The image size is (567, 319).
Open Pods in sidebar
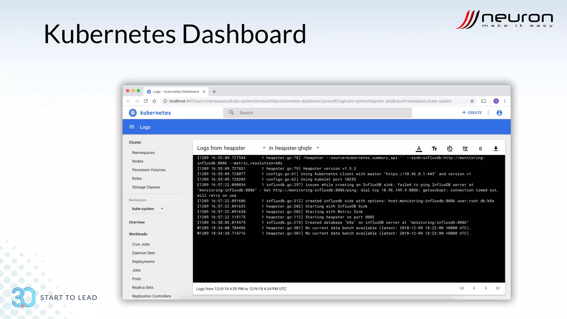pyautogui.click(x=136, y=279)
